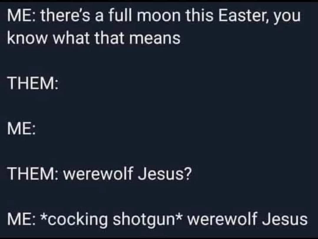318x239 pixels.
Task: Click "werewolf" in the "THEM: werewolf Jesus?" line
Action: (x=98, y=174)
